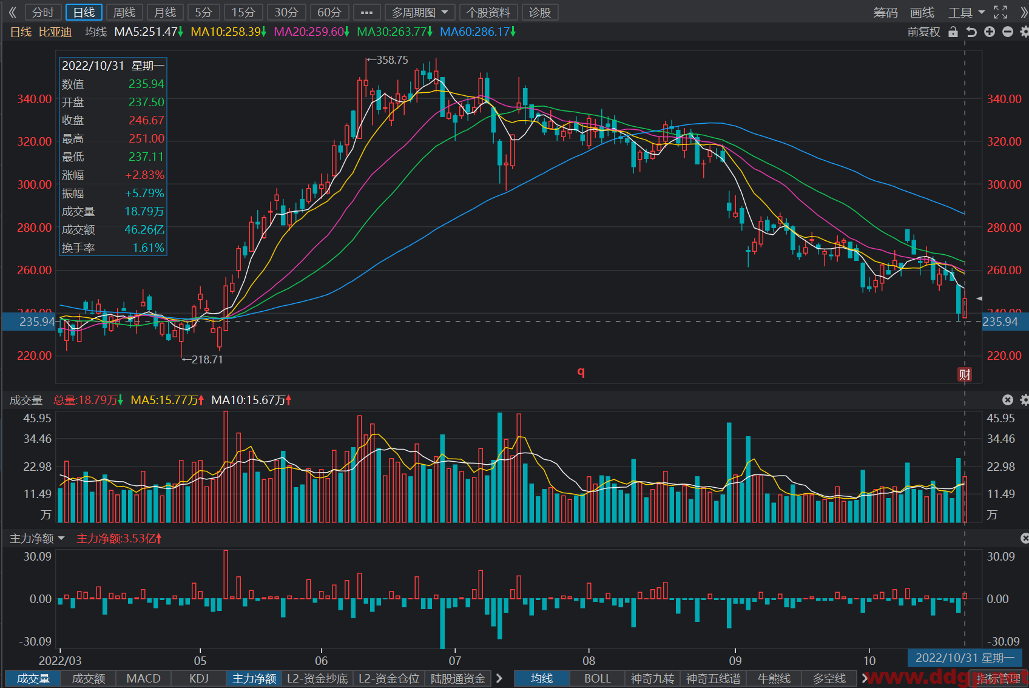Collapse left panel with double-left arrow
The height and width of the screenshot is (688, 1029).
pyautogui.click(x=12, y=12)
